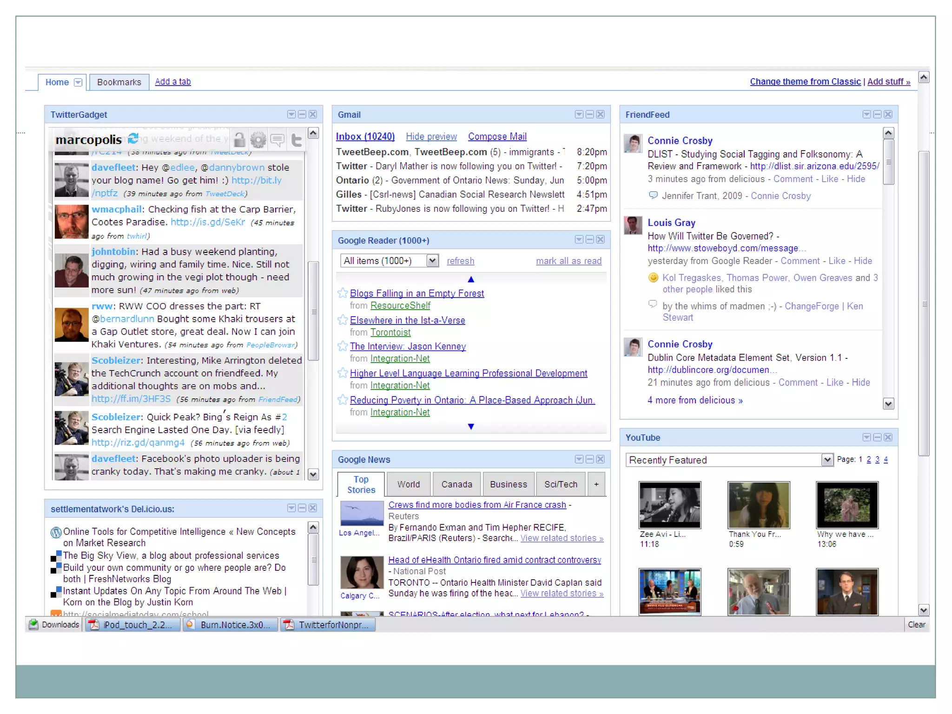Click the comment bubble icon under Connie Crosby's post

point(653,196)
